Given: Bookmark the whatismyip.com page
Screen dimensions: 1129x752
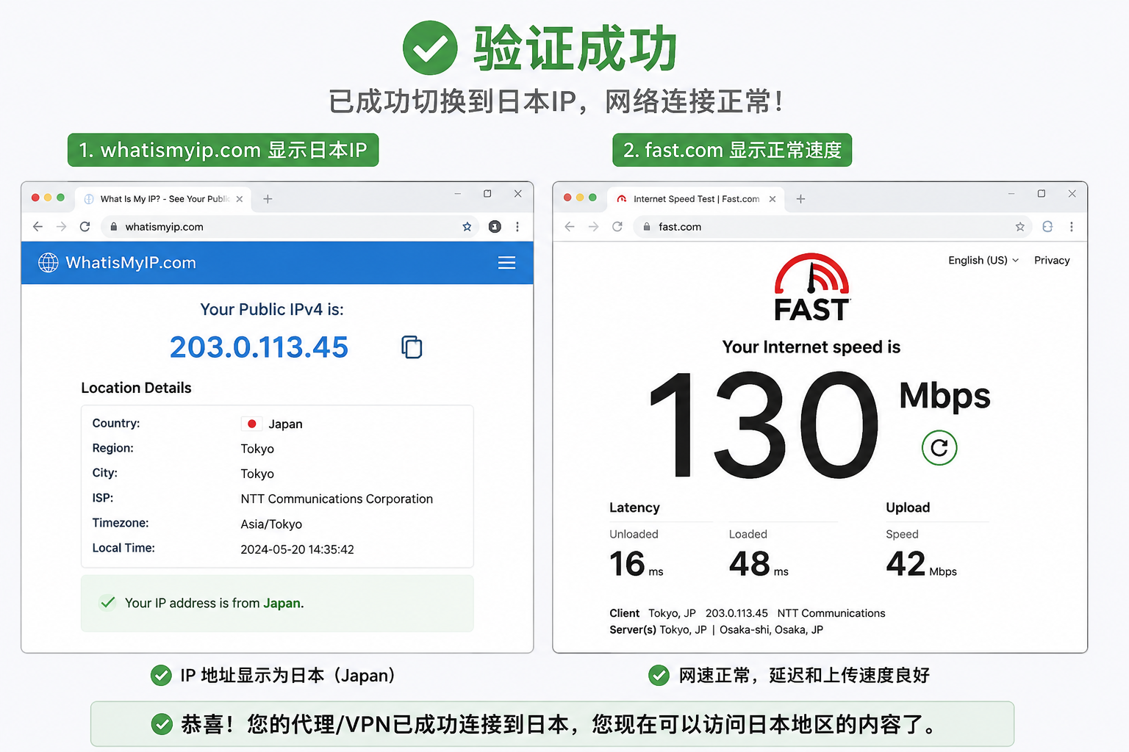Looking at the screenshot, I should coord(467,227).
